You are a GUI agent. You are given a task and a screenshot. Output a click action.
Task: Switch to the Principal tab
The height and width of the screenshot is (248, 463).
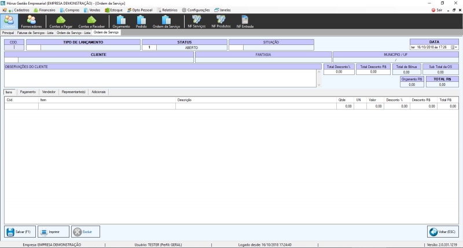(8, 33)
